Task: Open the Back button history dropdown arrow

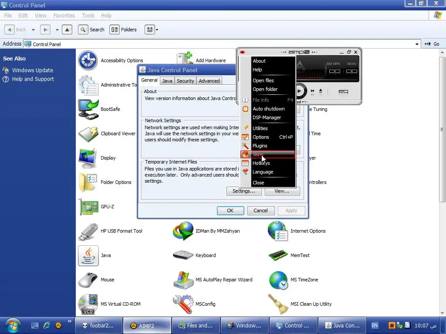Action: (x=33, y=30)
